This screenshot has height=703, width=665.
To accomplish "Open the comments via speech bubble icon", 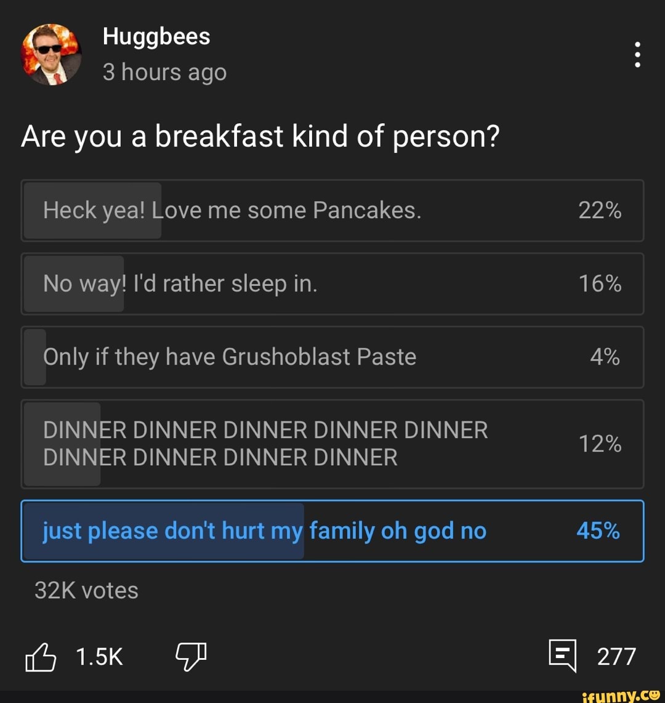I will (x=562, y=657).
